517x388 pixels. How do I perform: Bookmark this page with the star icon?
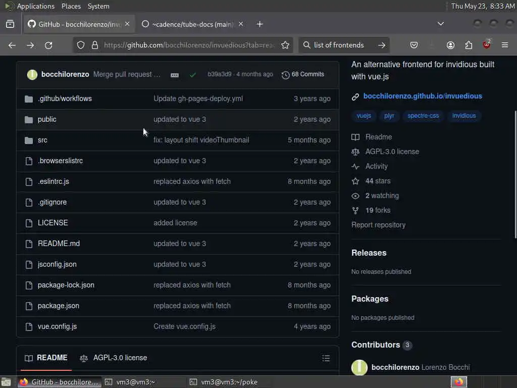click(285, 45)
